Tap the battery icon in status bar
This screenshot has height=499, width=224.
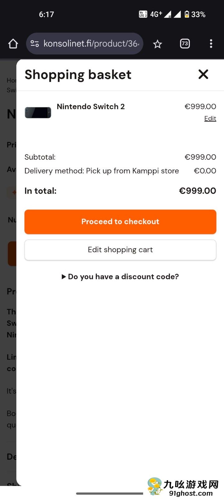187,14
